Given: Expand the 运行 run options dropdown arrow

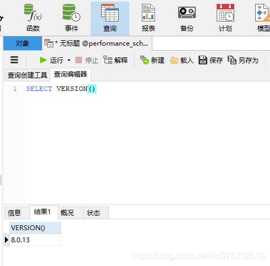Looking at the screenshot, I should pos(69,60).
